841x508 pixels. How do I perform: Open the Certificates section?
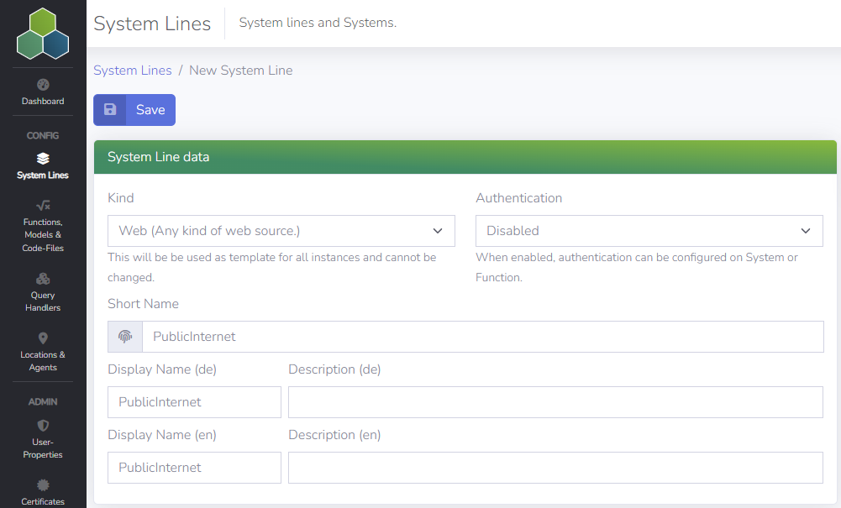tap(42, 494)
